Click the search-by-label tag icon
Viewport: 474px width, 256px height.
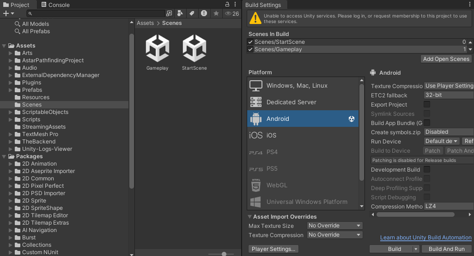tap(192, 13)
